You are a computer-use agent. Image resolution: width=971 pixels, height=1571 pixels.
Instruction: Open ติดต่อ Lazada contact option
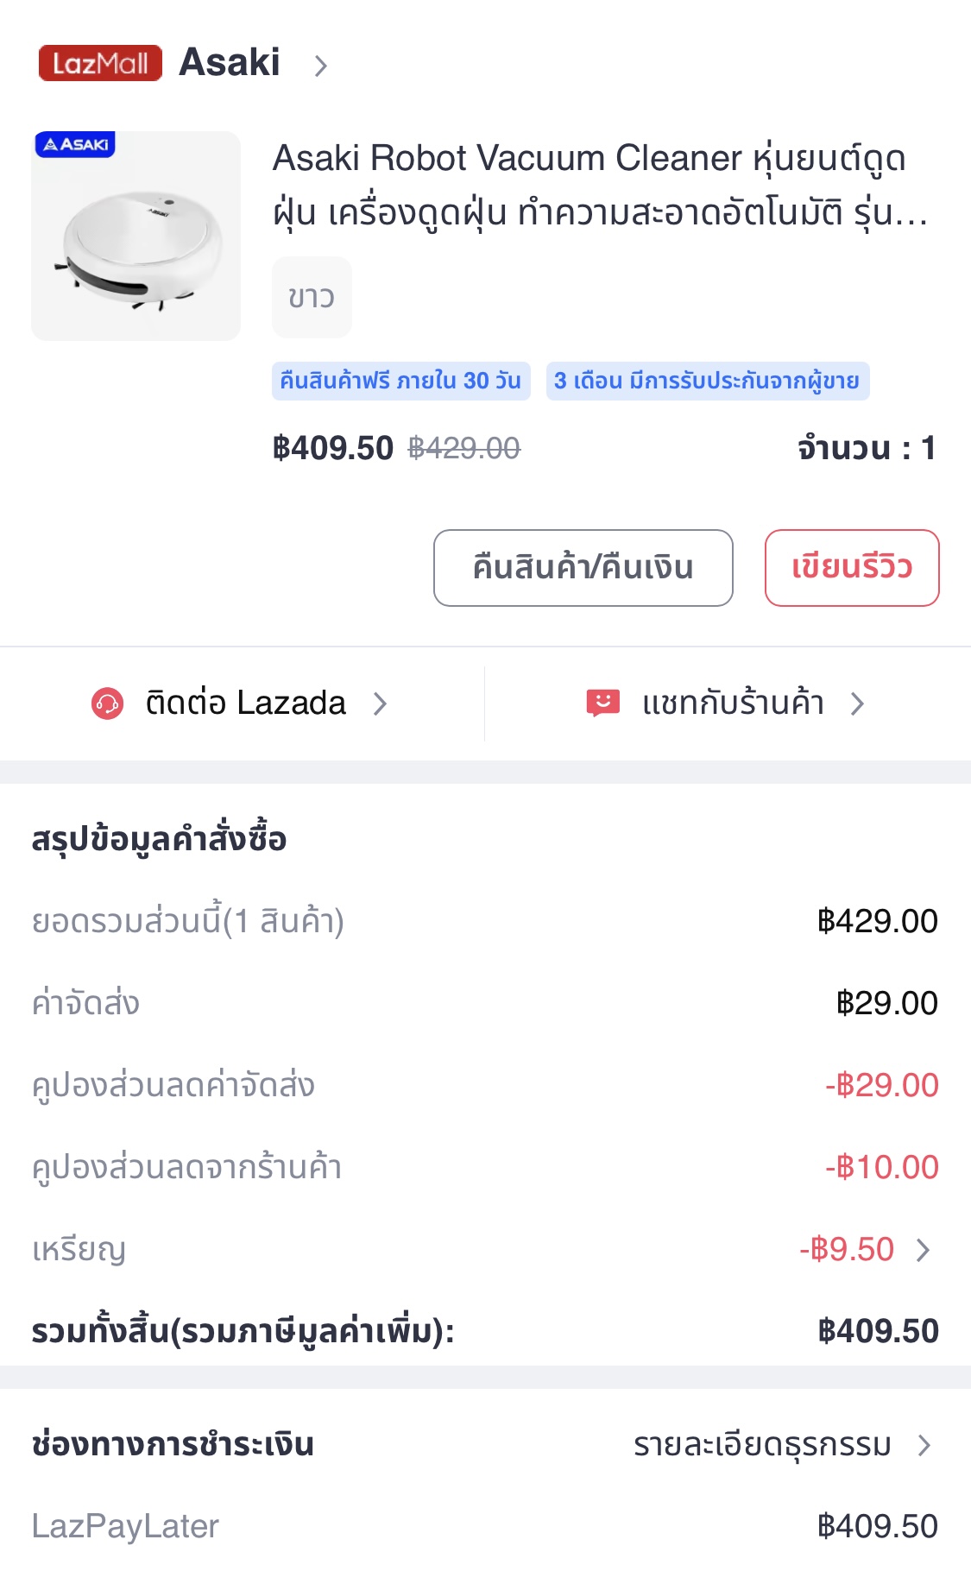tap(246, 703)
